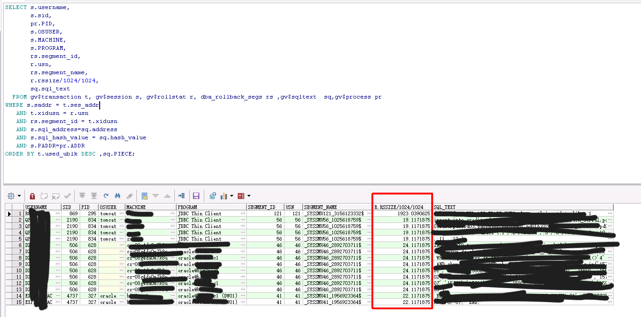Image resolution: width=641 pixels, height=317 pixels.
Task: Select row number 15 in the grid
Action: pyautogui.click(x=18, y=302)
